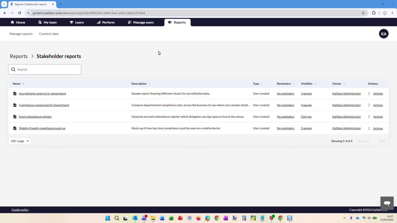The height and width of the screenshot is (223, 397).
Task: Open the Connect data link
Action: (x=49, y=34)
